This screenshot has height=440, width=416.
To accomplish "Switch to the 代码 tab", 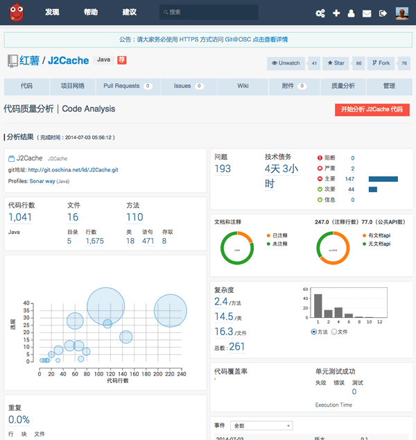I will 26,86.
